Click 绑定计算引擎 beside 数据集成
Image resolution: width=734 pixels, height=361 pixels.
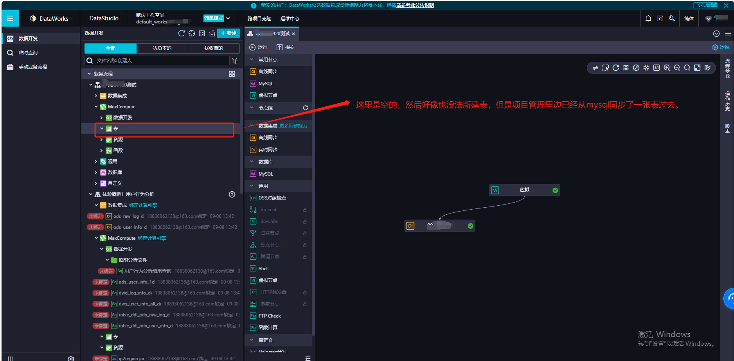click(143, 205)
